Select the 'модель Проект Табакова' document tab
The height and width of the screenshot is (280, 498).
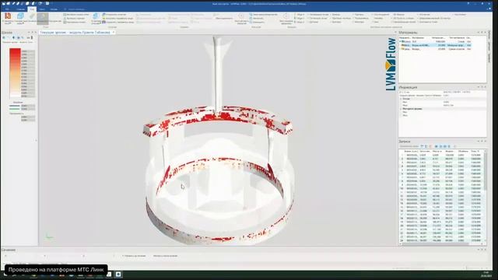pyautogui.click(x=75, y=33)
